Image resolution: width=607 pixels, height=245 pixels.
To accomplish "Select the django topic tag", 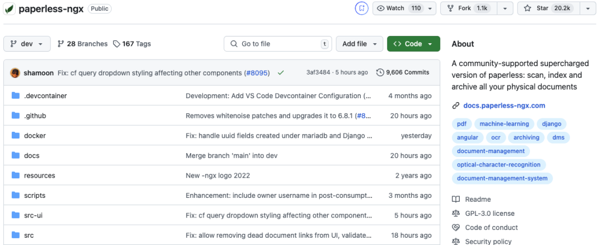I will click(552, 124).
